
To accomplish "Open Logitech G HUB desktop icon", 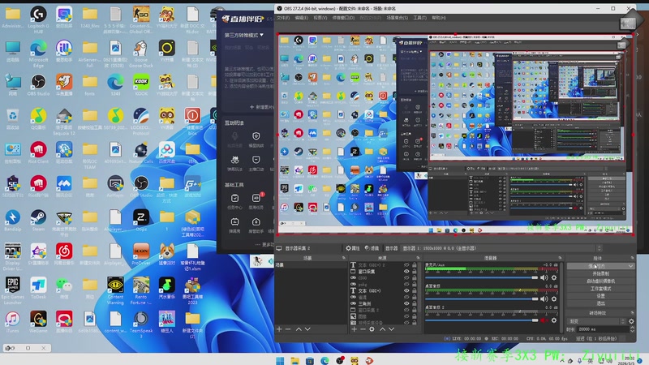I will coord(38,19).
